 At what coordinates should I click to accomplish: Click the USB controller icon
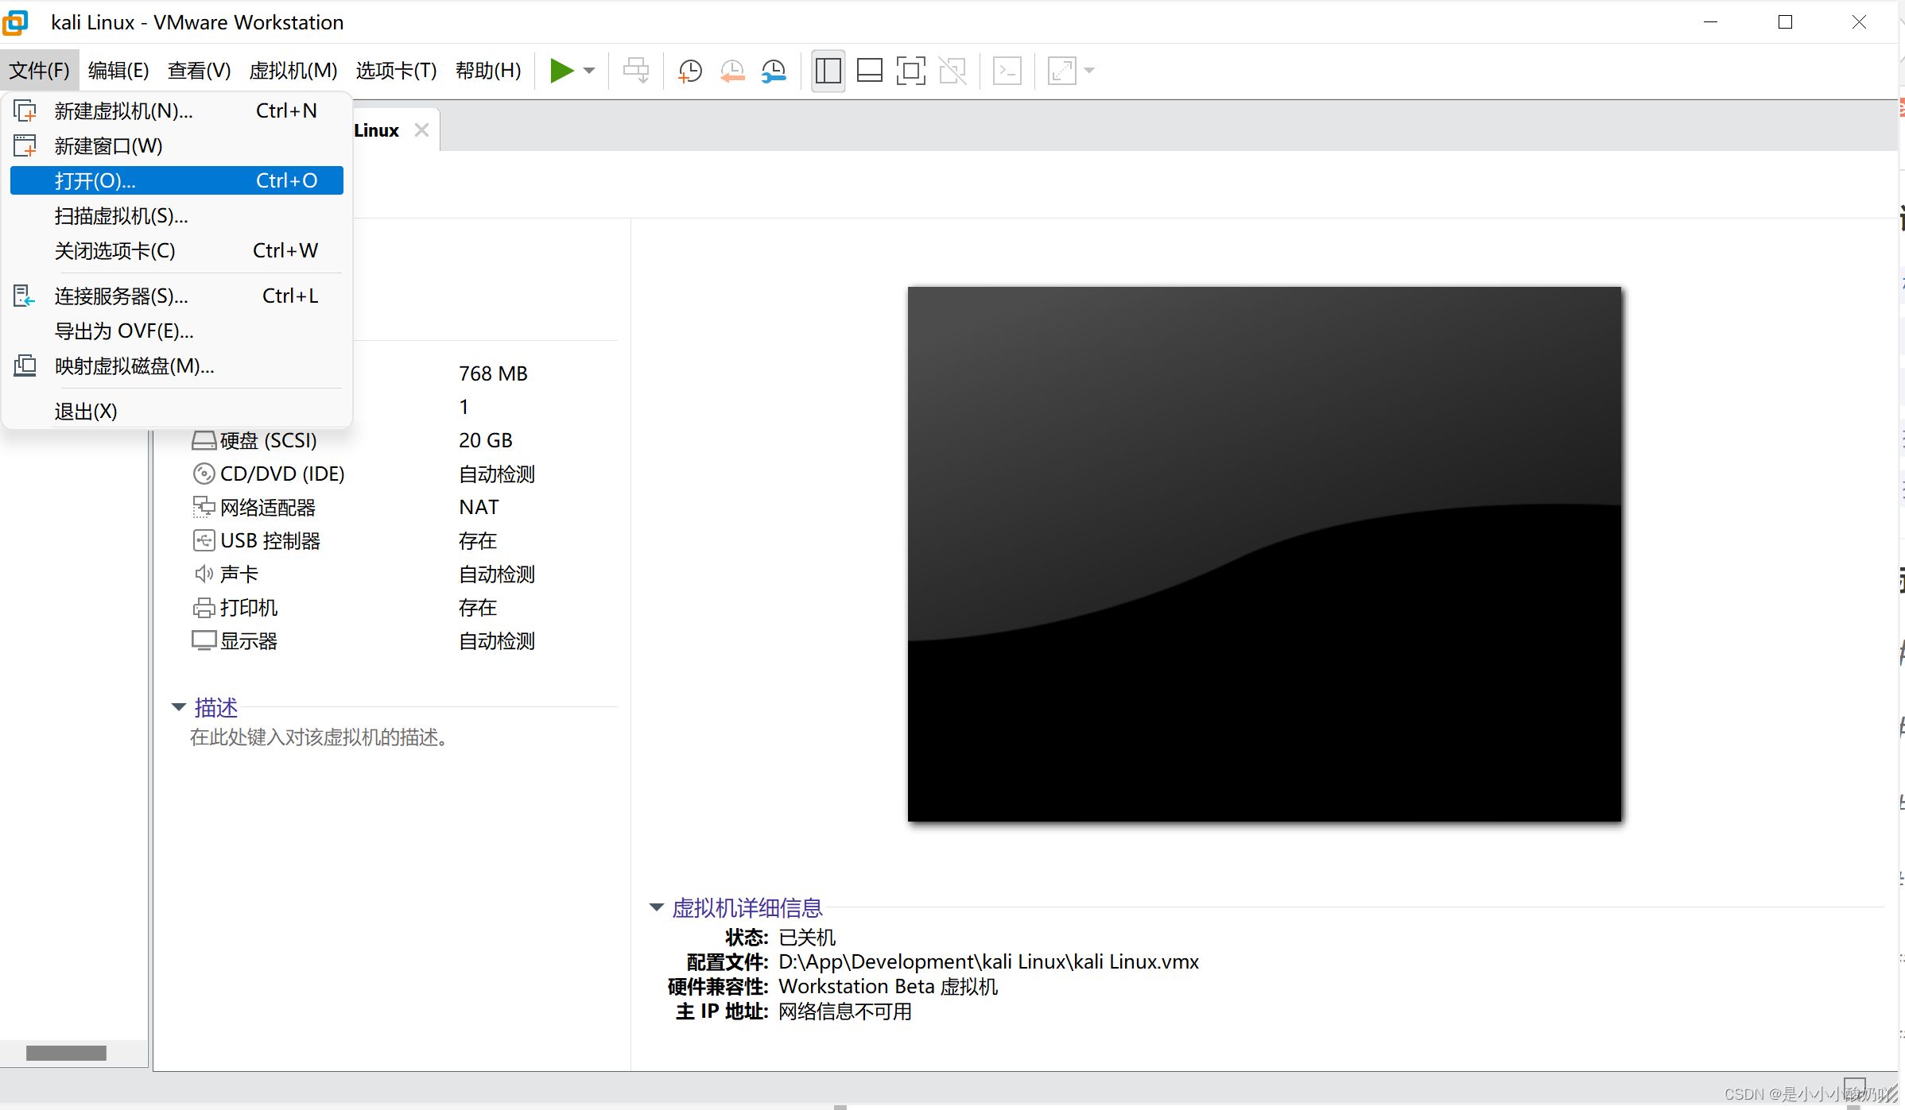pos(204,540)
